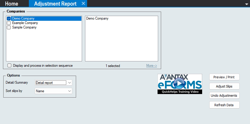Enable Display and process in selection sequence
The height and width of the screenshot is (124, 250).
(10, 66)
